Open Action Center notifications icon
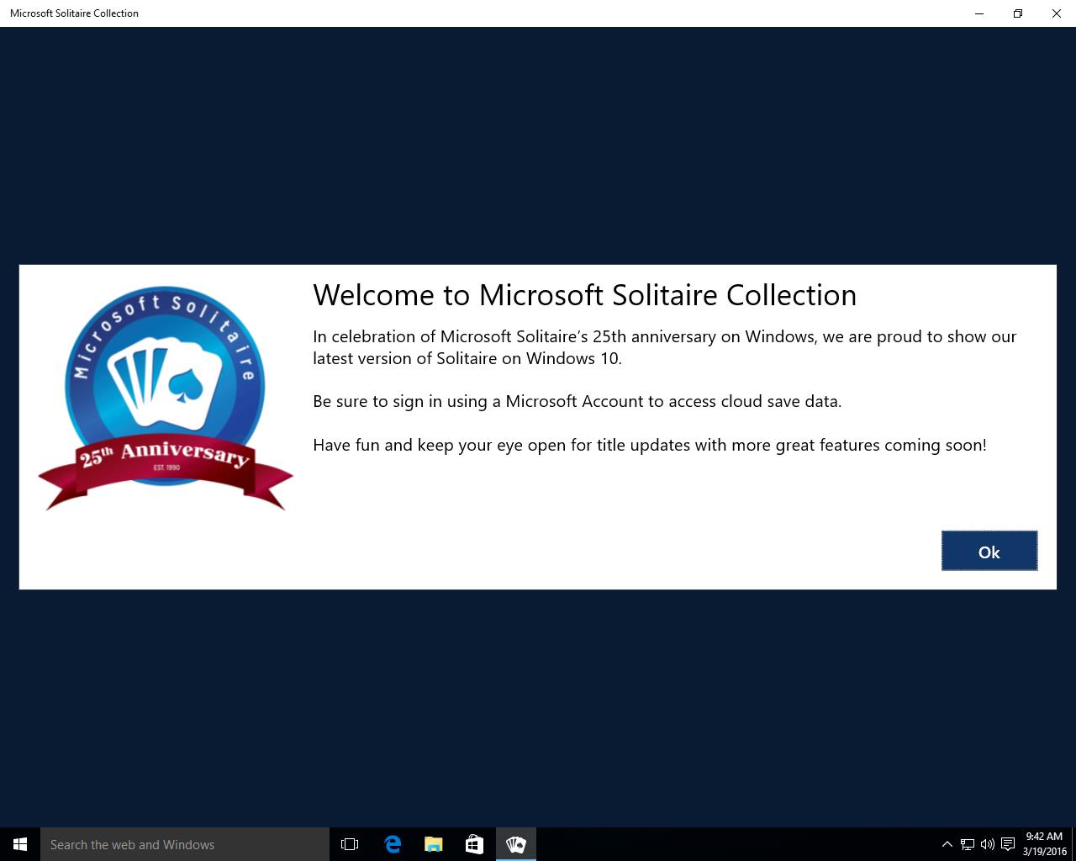Viewport: 1076px width, 861px height. 1008,844
